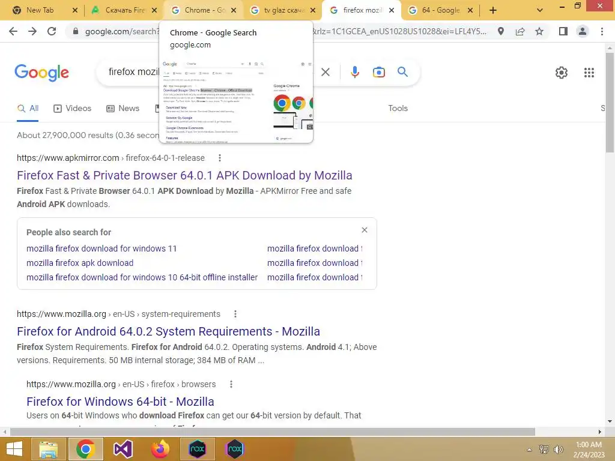Screen dimensions: 615x461
Task: Click the vertical scrollbar thumb
Action: (610, 102)
